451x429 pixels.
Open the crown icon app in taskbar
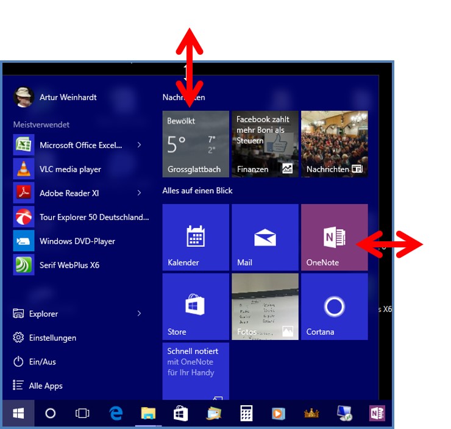(x=311, y=414)
